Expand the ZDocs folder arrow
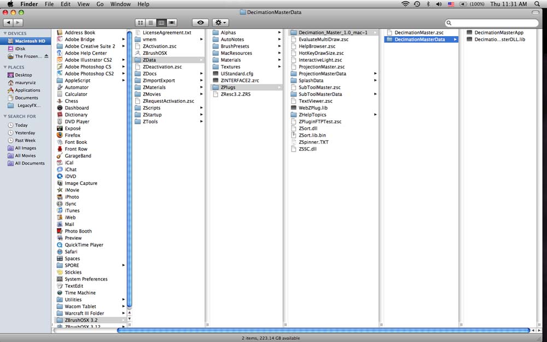Image resolution: width=547 pixels, height=342 pixels. click(x=201, y=74)
